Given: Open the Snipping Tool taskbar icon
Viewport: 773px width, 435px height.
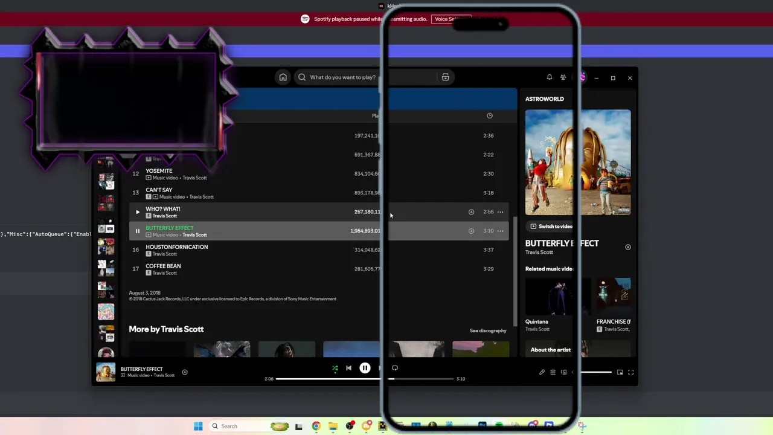Looking at the screenshot, I should [581, 426].
